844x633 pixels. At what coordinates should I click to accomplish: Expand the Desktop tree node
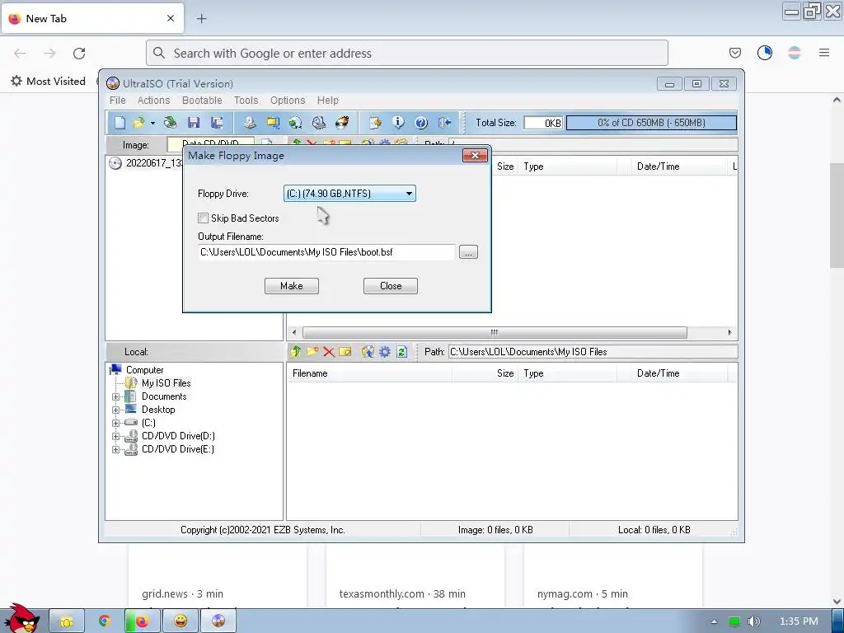115,410
